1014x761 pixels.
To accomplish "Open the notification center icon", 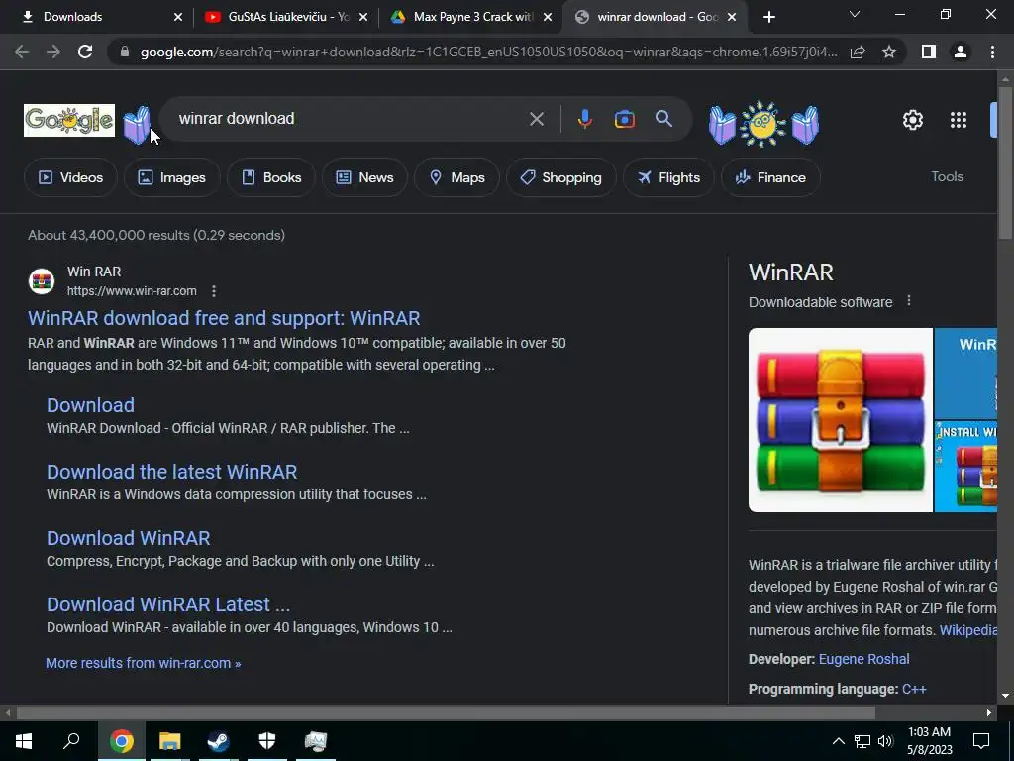I will click(981, 741).
